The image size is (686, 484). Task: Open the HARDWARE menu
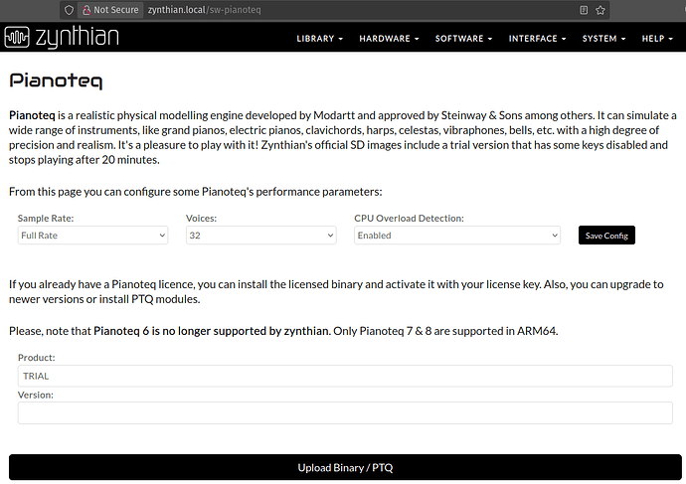coord(389,39)
